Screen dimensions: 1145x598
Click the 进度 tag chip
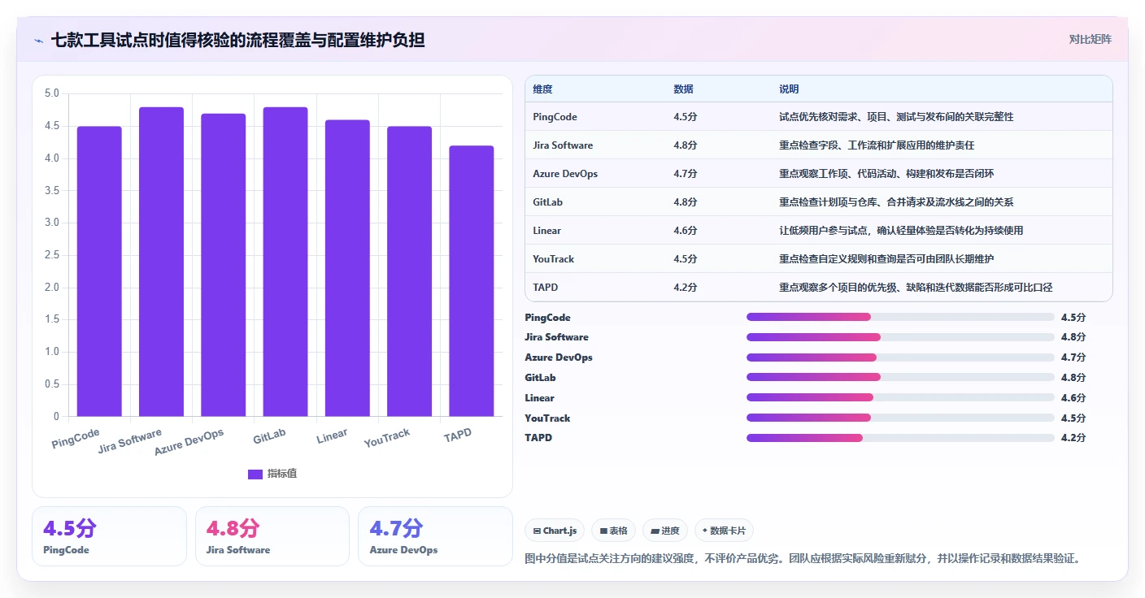click(x=664, y=531)
